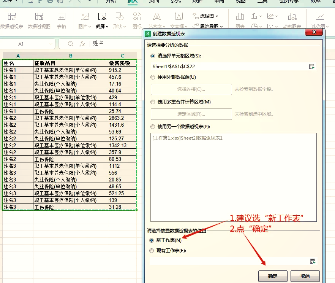The image size is (335, 283).
Task: Choose 现有工作表 radio option
Action: (x=152, y=251)
